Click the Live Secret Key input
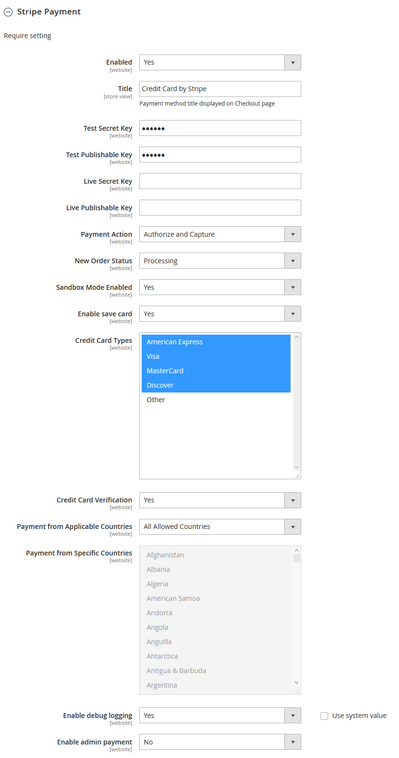Viewport: 399px width, 758px height. point(220,181)
